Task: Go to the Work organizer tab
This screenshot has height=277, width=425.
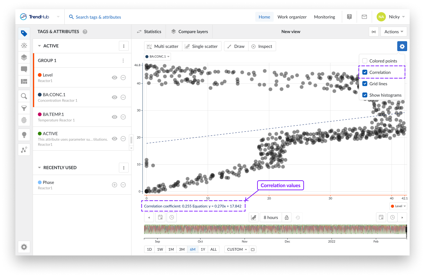Action: [x=292, y=17]
